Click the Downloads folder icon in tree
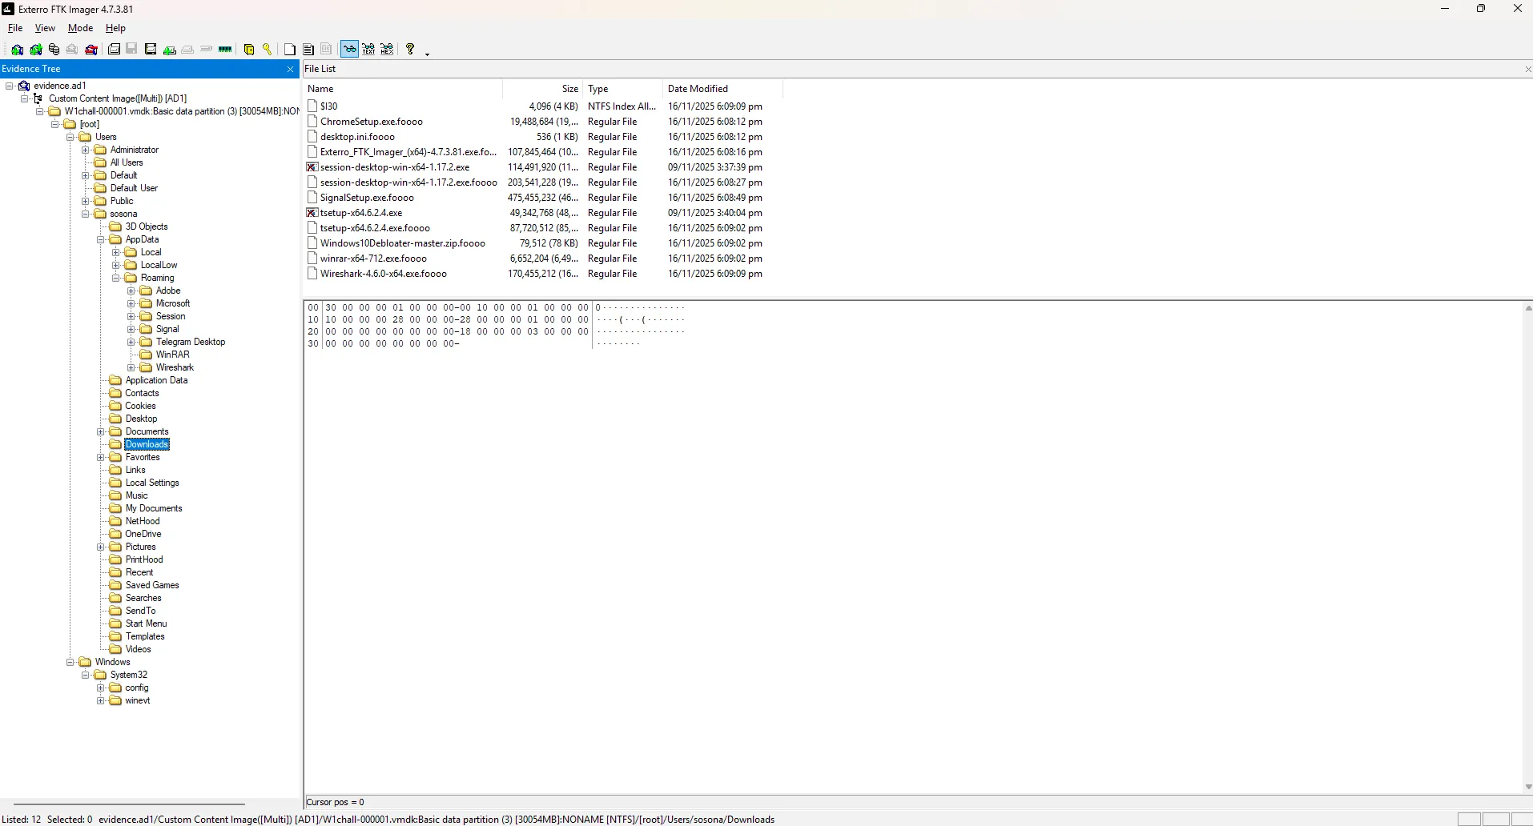This screenshot has height=826, width=1533. point(115,444)
